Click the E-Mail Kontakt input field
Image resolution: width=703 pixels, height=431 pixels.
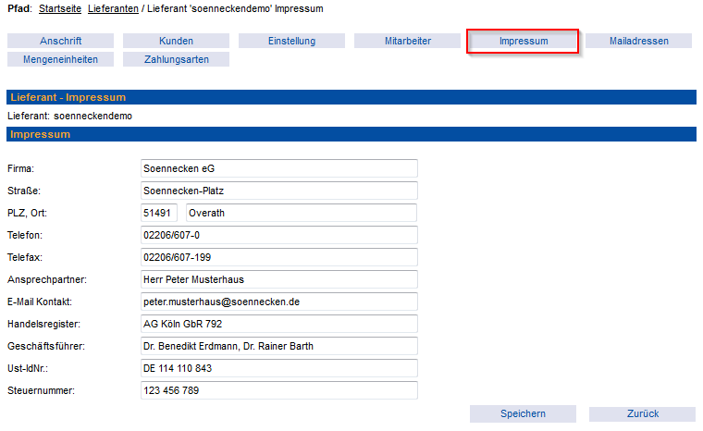pos(279,302)
